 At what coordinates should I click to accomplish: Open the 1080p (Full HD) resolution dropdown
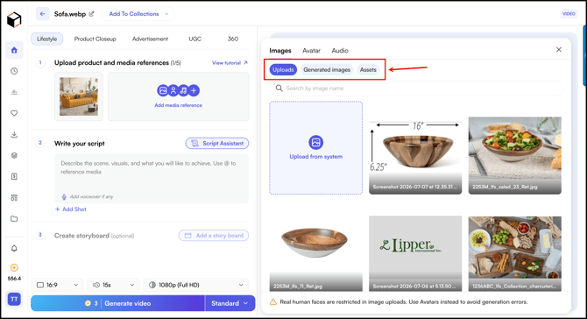pyautogui.click(x=195, y=285)
